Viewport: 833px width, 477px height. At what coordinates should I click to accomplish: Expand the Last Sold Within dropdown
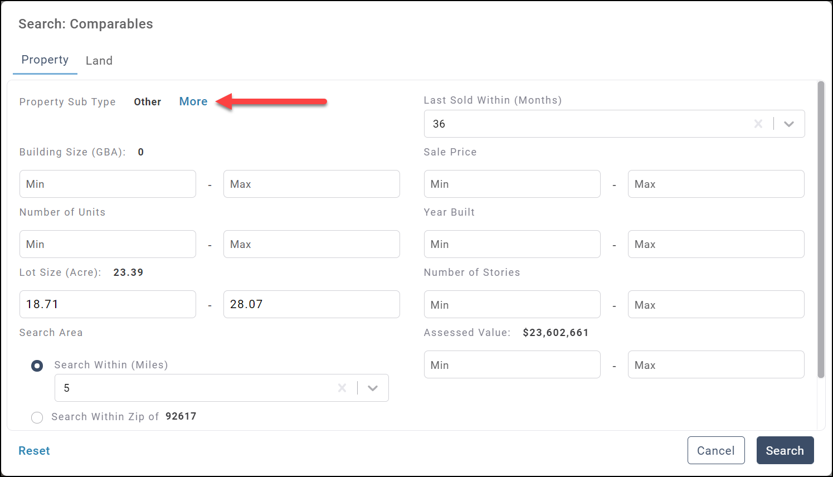pyautogui.click(x=789, y=124)
